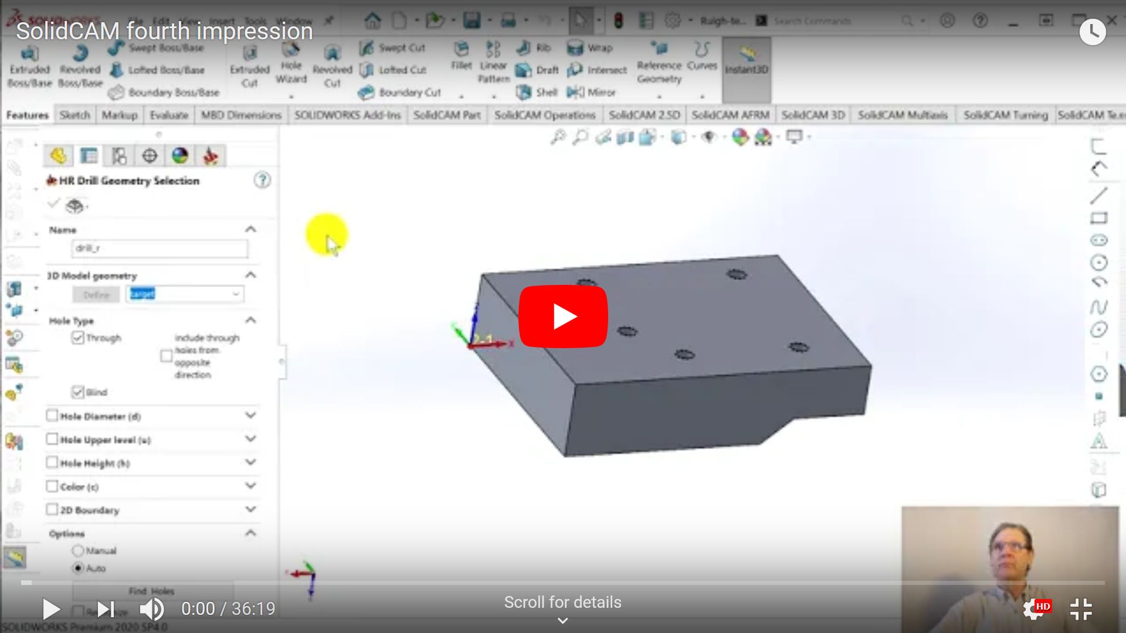The height and width of the screenshot is (633, 1126).
Task: Click the video mute speaker icon
Action: pos(151,609)
